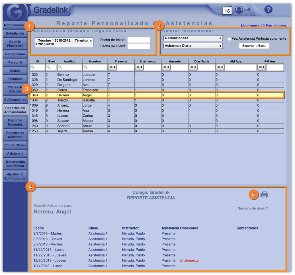Open Reportes Docentes in the sidebar
This screenshot has height=275, width=295.
click(x=15, y=122)
